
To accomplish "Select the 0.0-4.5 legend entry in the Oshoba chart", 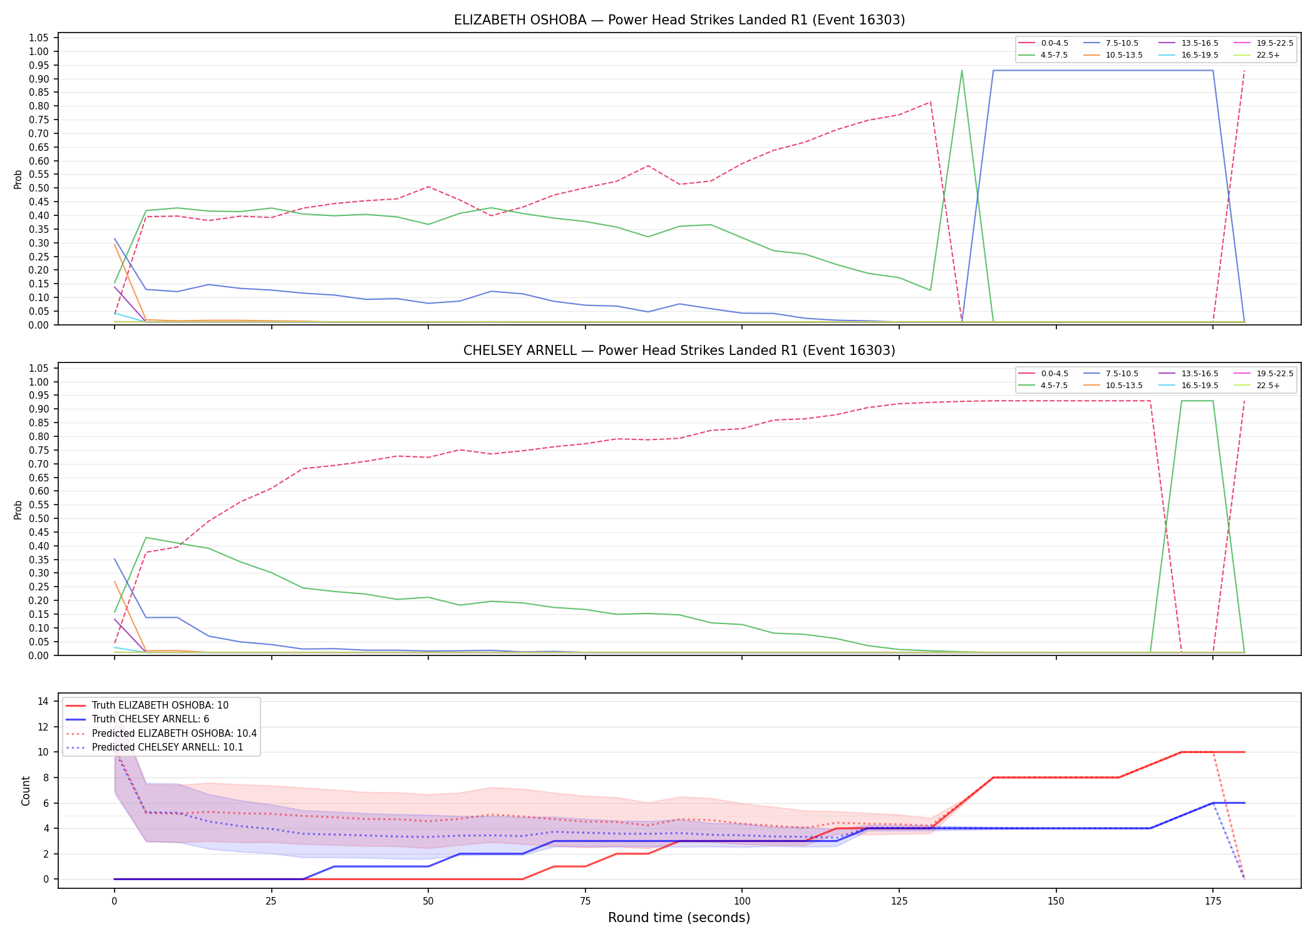I will (1043, 43).
